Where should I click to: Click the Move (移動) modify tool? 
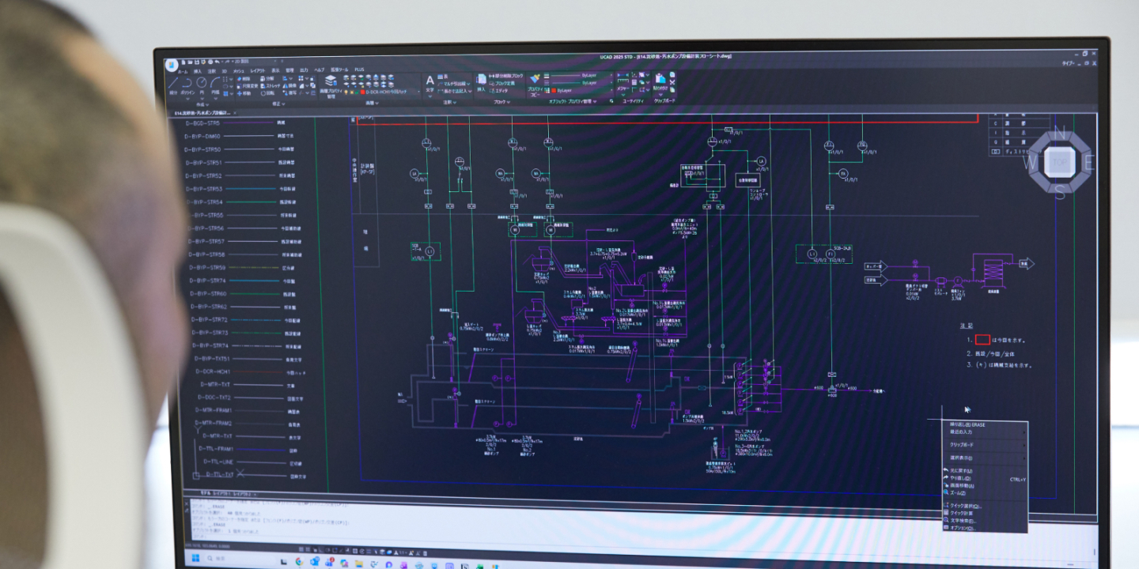pyautogui.click(x=244, y=93)
